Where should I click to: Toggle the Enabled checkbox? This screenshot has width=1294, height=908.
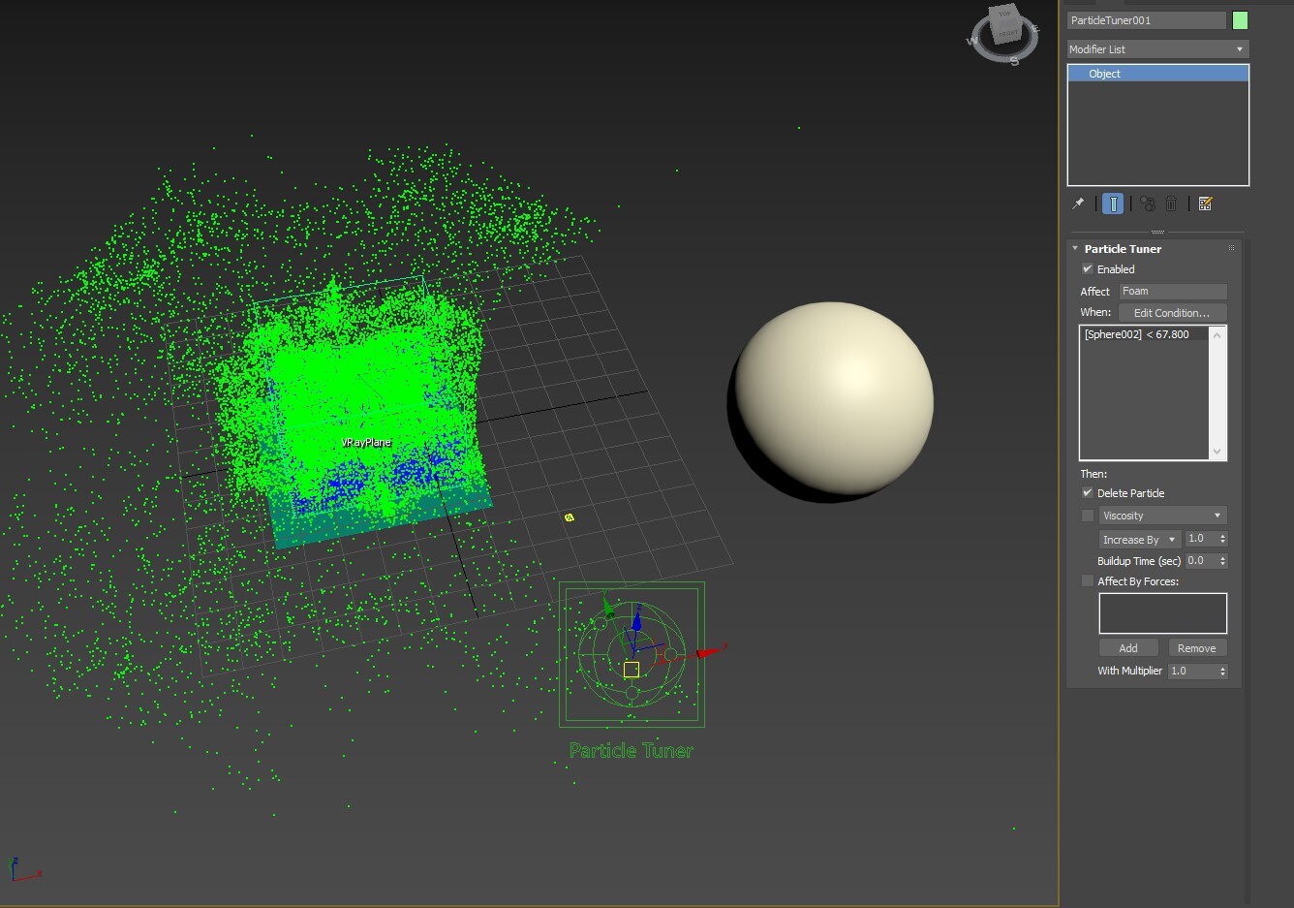1088,269
